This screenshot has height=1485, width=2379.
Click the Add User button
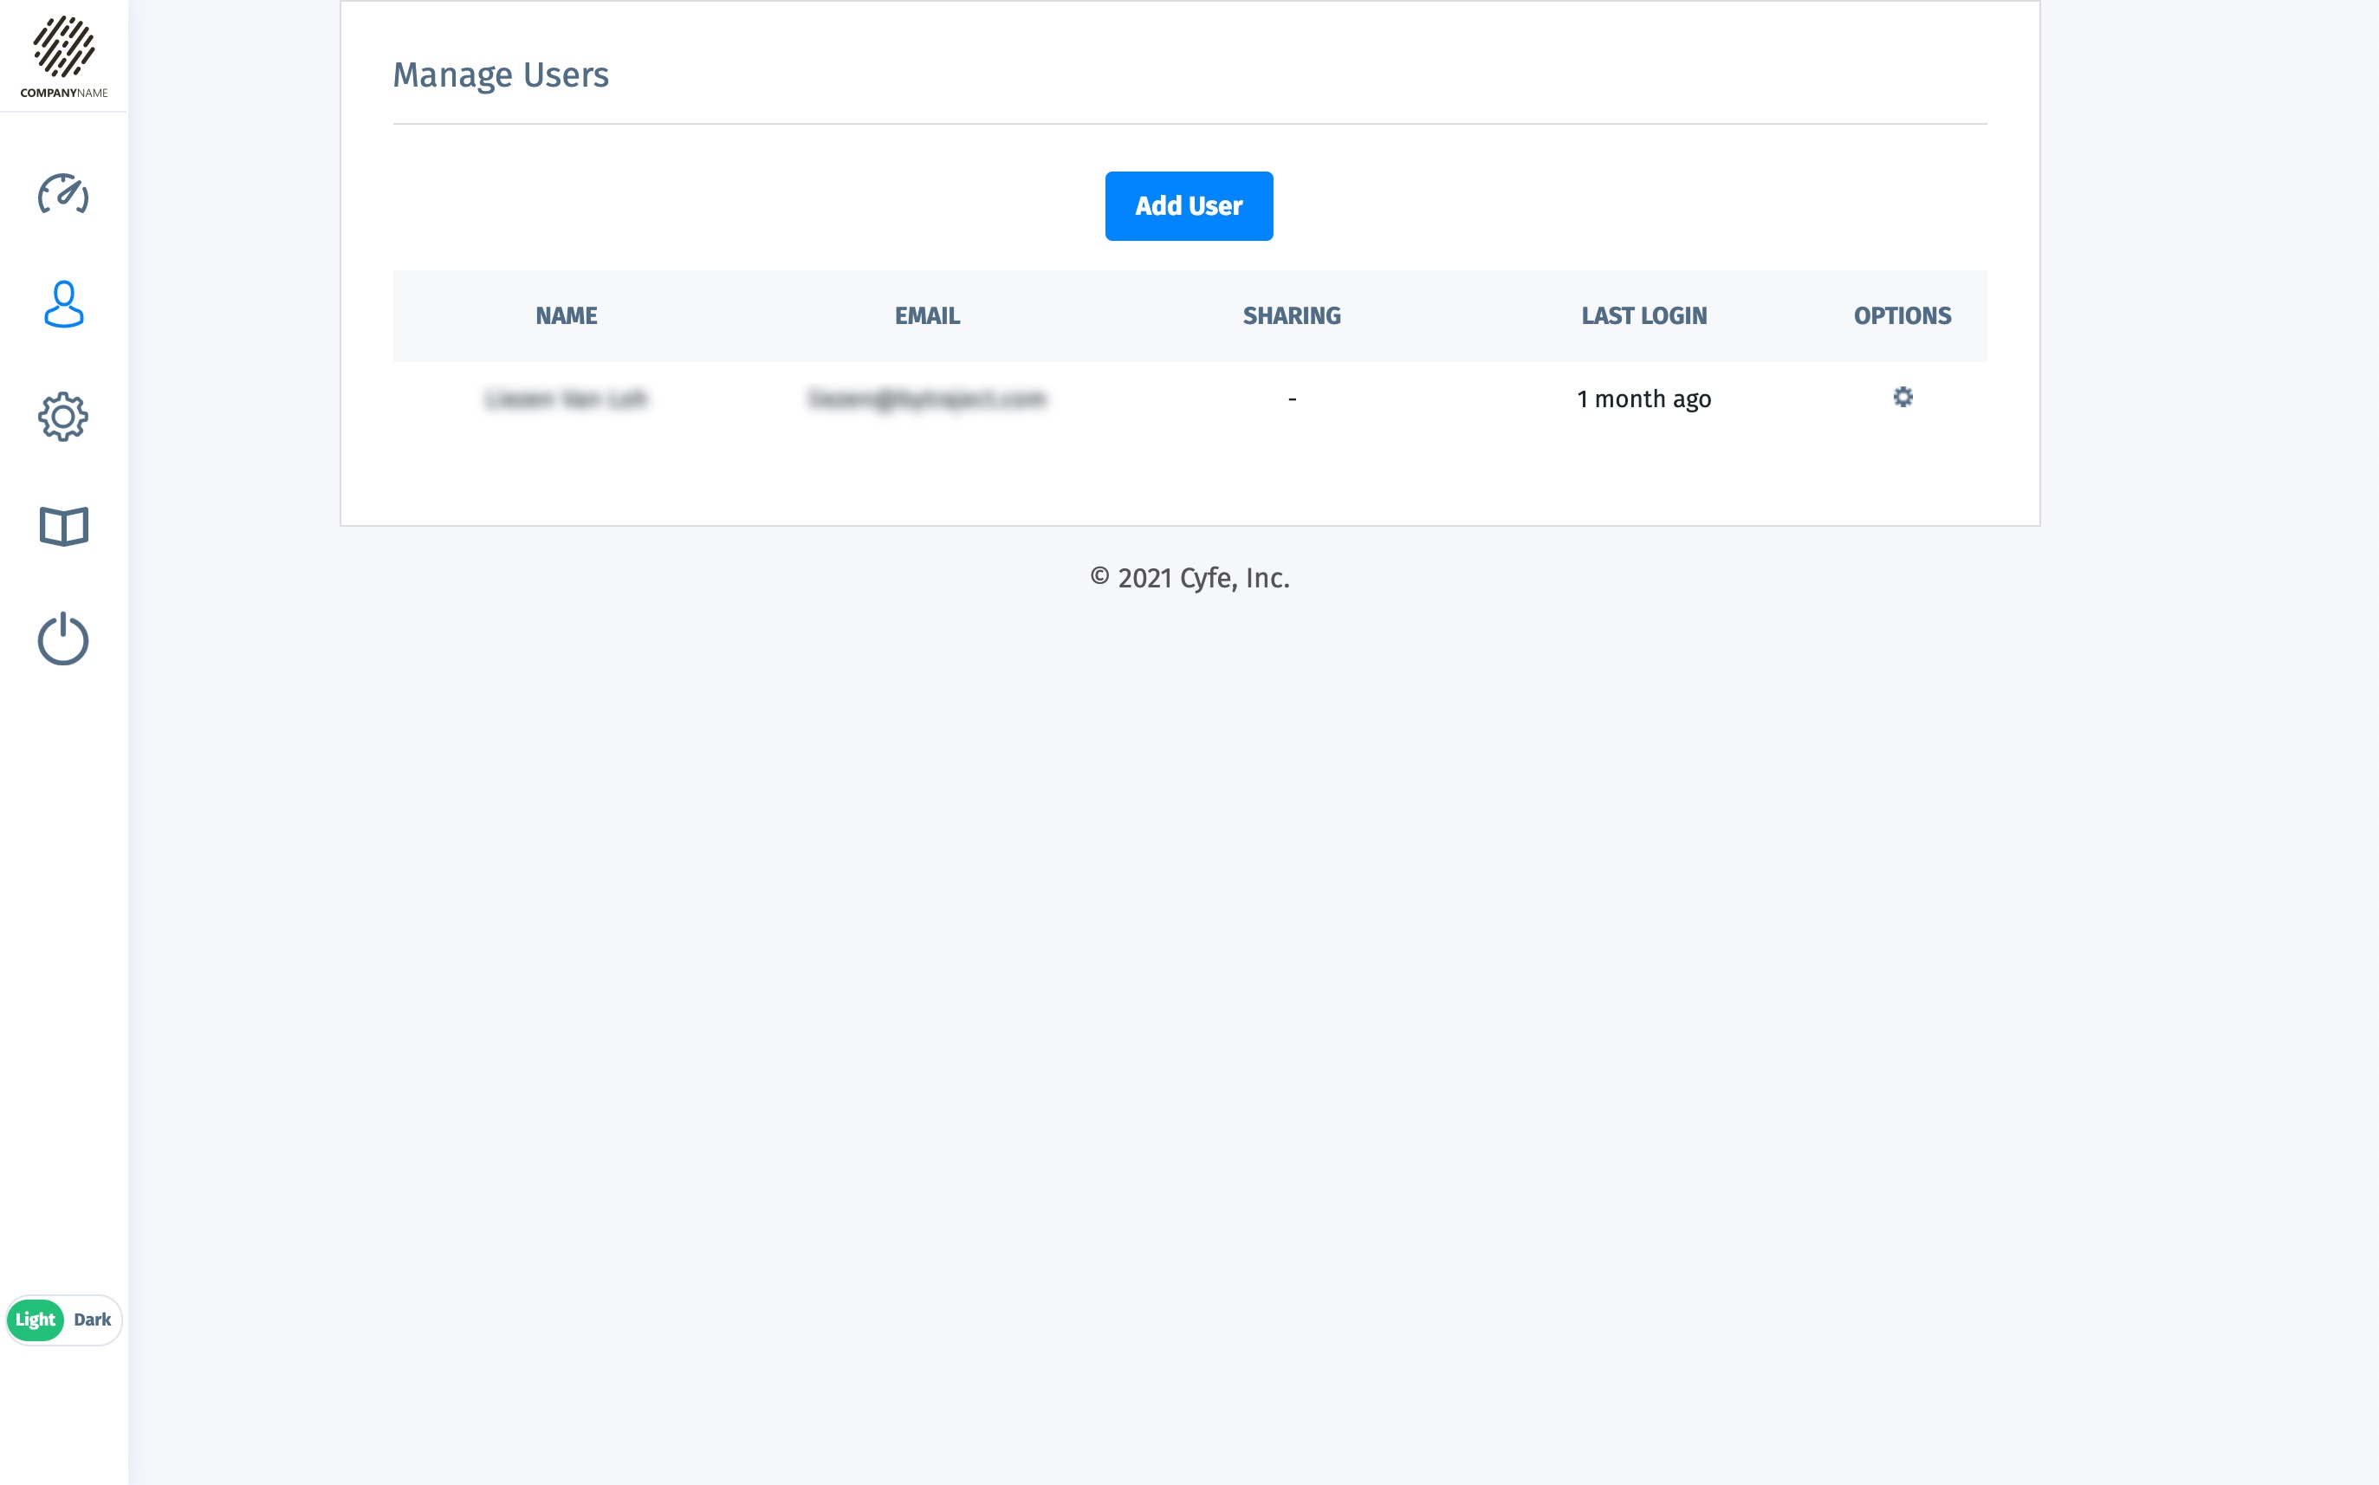click(1189, 206)
